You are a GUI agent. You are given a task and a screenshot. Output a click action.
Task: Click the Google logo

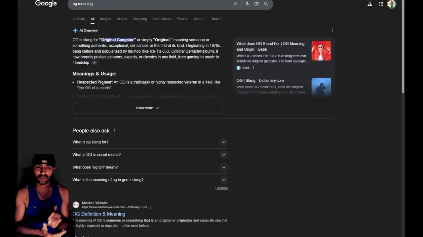[46, 4]
